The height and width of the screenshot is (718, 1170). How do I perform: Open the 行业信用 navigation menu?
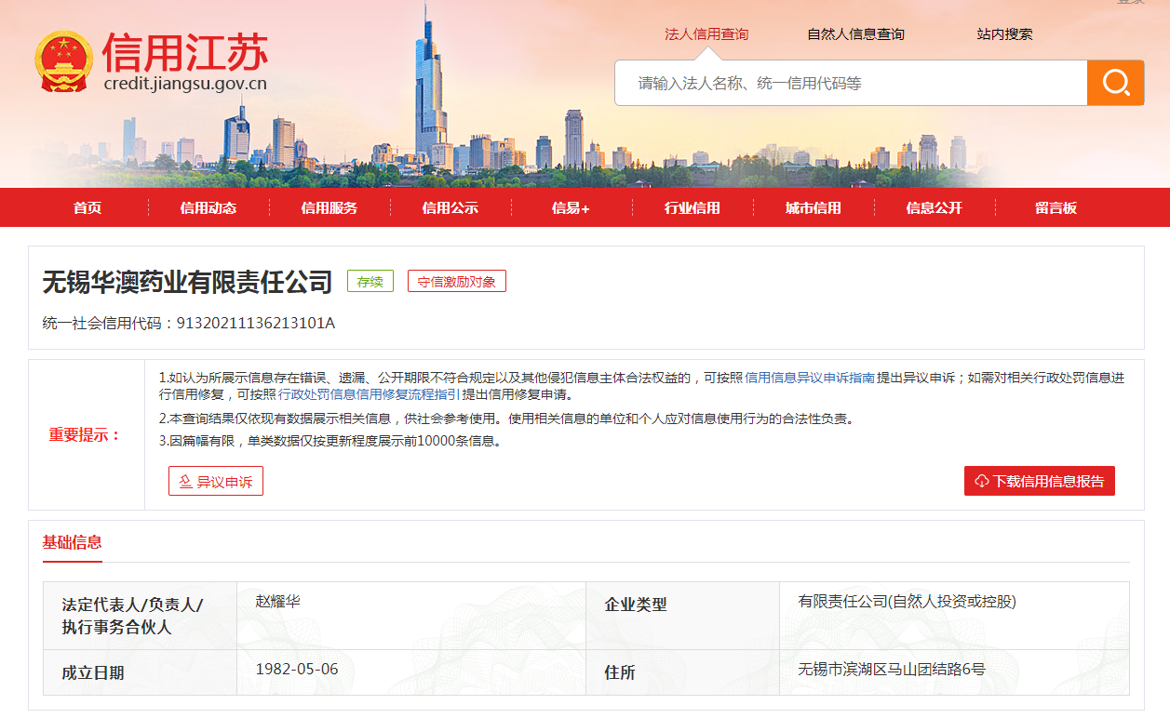point(693,207)
